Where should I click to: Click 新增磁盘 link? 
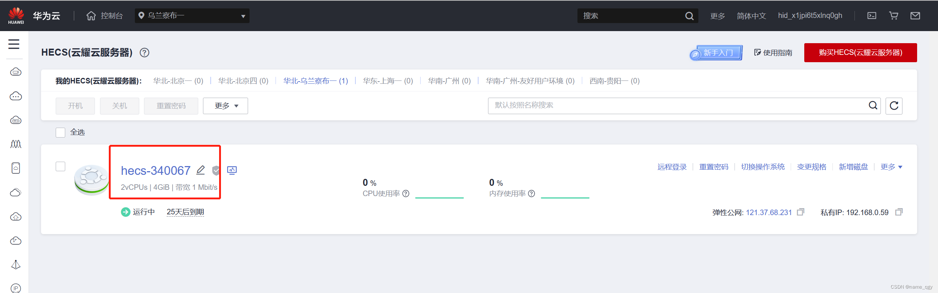click(853, 167)
